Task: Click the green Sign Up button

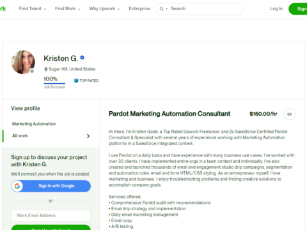Action: coord(298,9)
